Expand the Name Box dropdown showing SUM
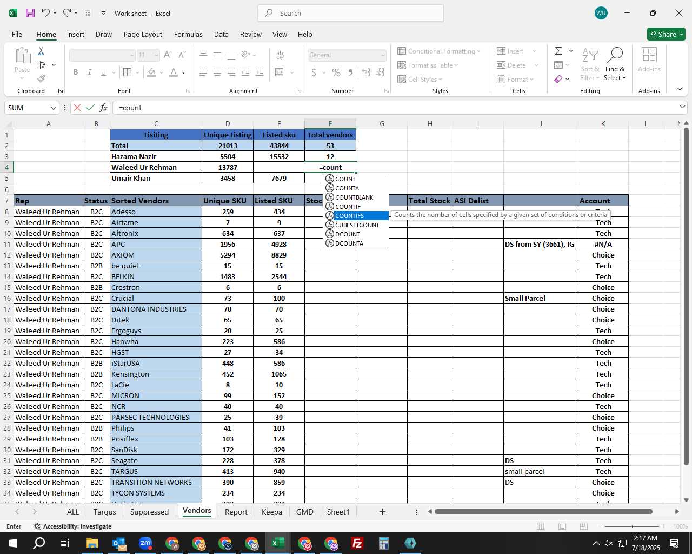 [x=53, y=108]
